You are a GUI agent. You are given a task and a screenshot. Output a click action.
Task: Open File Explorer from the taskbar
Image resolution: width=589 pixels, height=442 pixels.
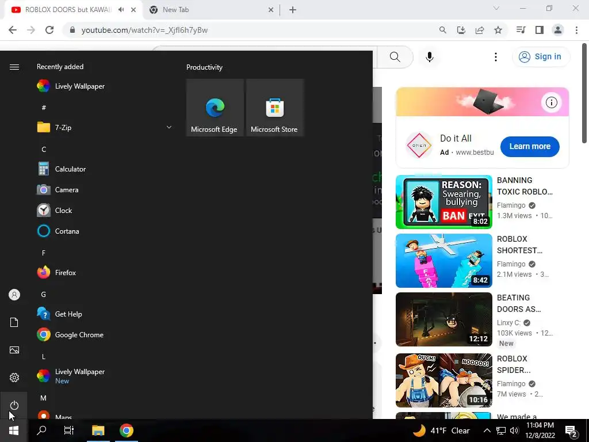tap(98, 430)
